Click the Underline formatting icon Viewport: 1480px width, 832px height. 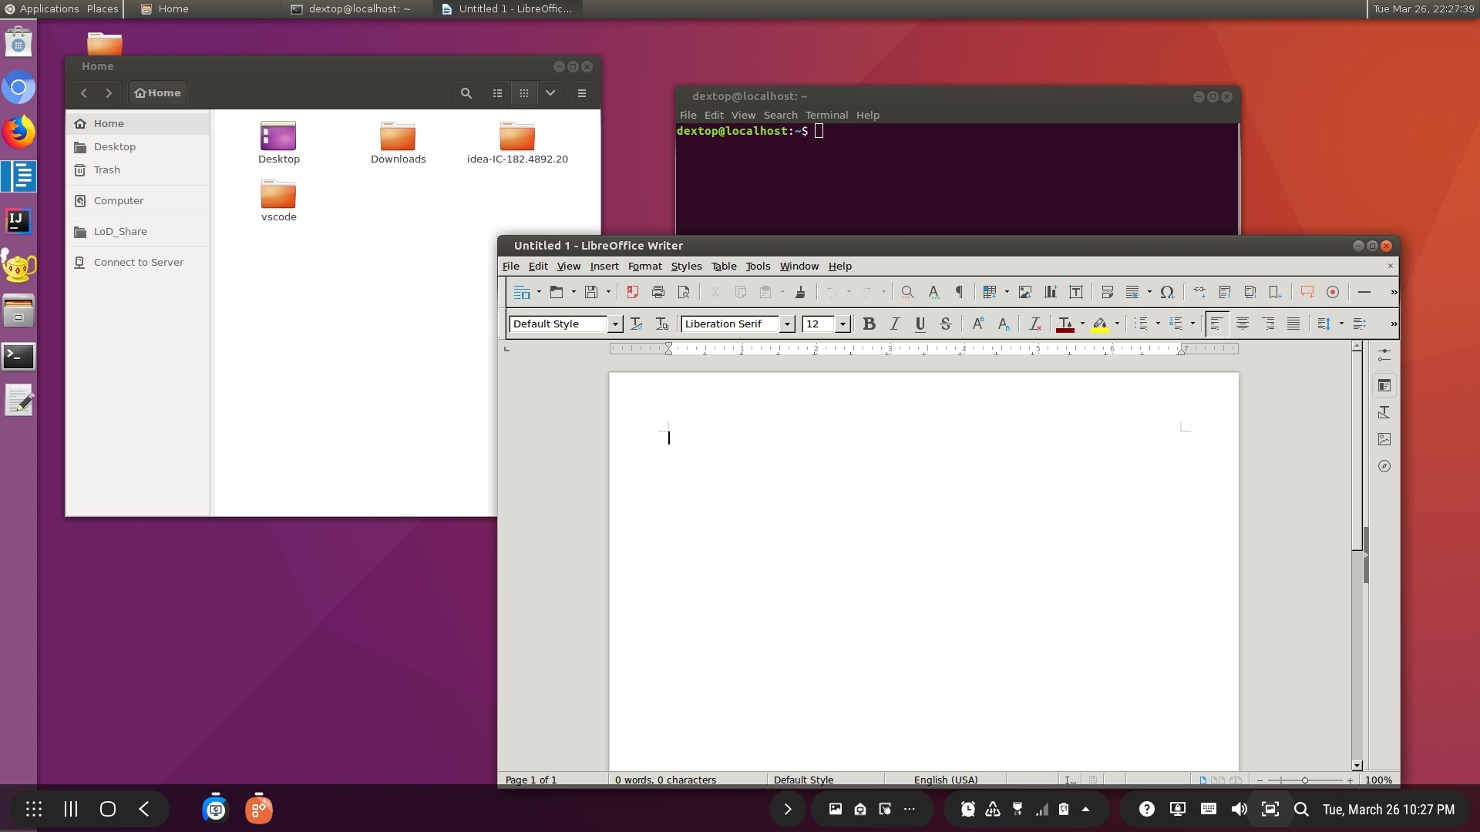pyautogui.click(x=920, y=323)
